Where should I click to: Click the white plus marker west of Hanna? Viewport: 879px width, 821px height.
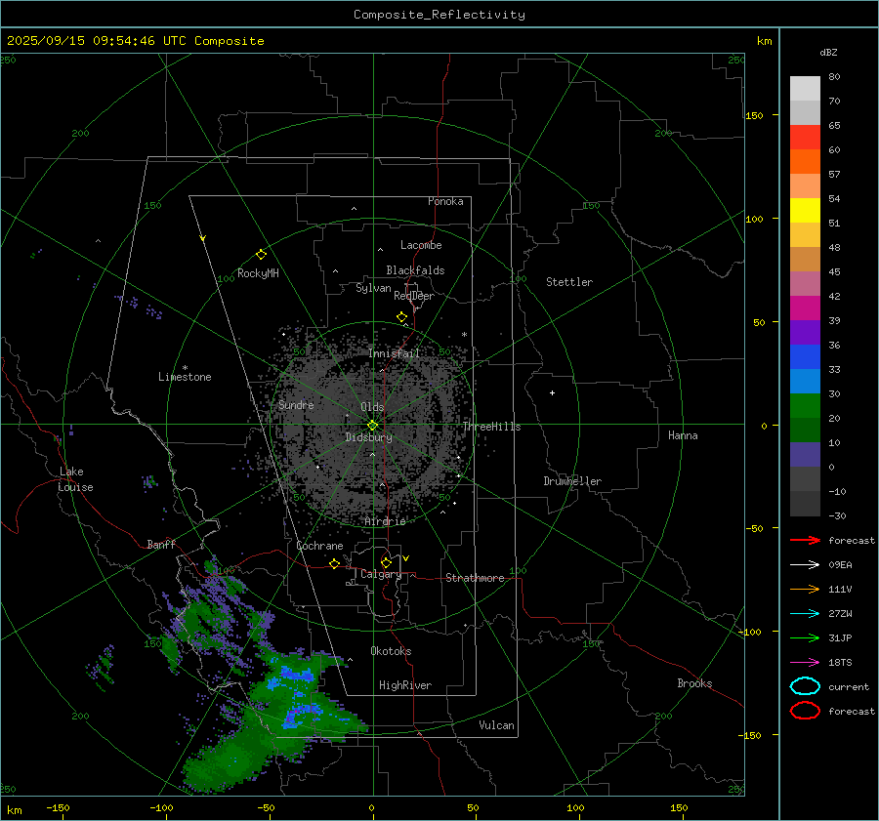552,392
